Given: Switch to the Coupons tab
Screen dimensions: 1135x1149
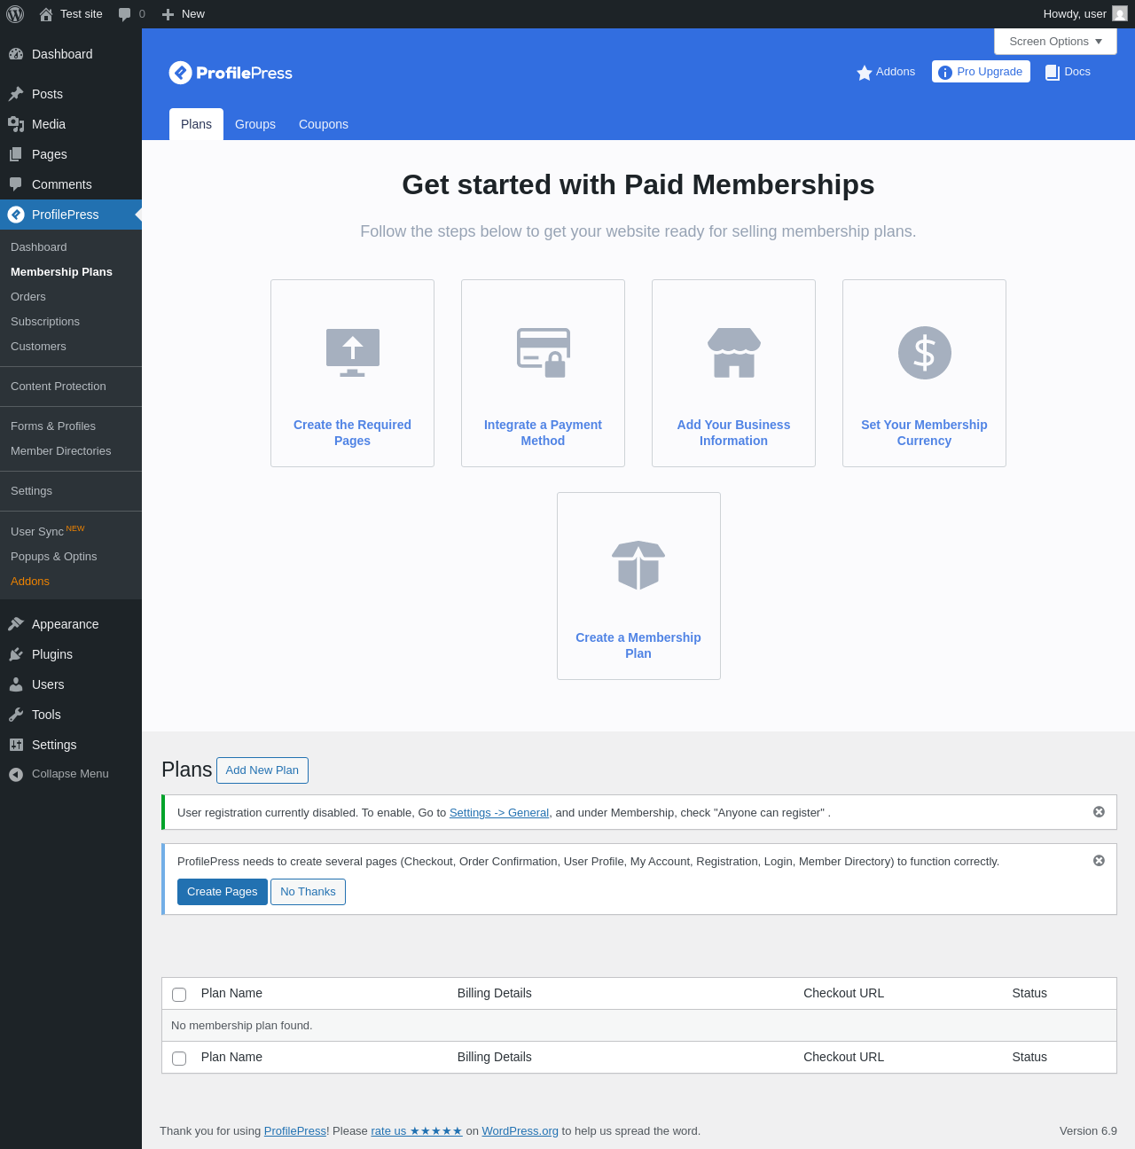Looking at the screenshot, I should pyautogui.click(x=324, y=124).
